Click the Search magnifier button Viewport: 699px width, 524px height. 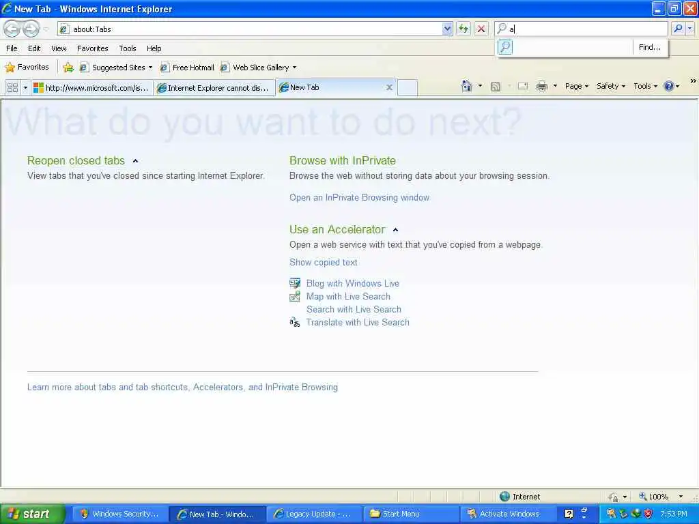tap(678, 29)
